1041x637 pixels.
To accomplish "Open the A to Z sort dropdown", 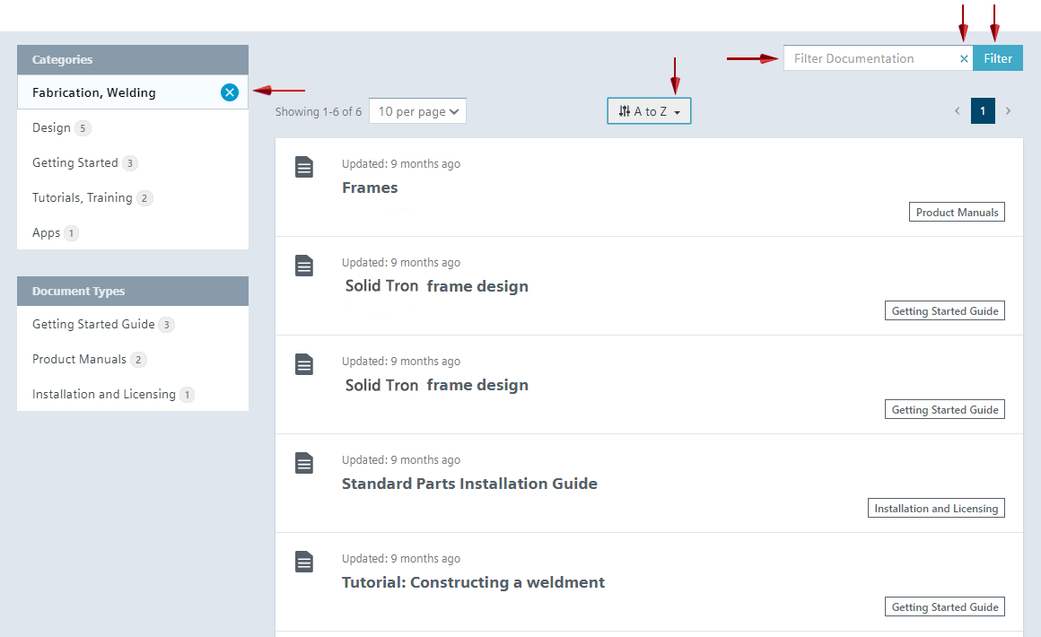I will tap(649, 111).
